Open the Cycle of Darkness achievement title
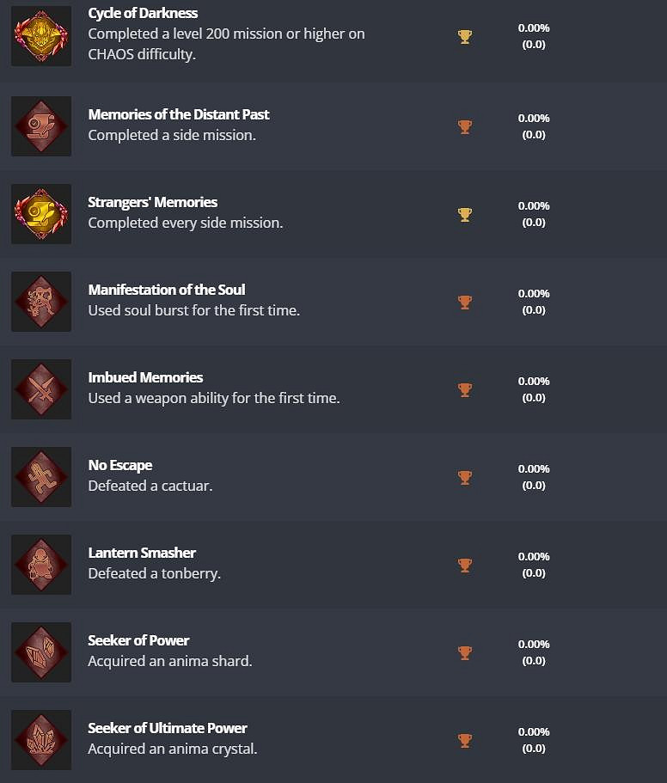The height and width of the screenshot is (783, 667). (143, 14)
